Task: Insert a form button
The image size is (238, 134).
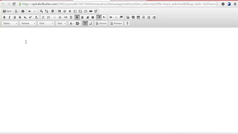Action: [x=91, y=11]
